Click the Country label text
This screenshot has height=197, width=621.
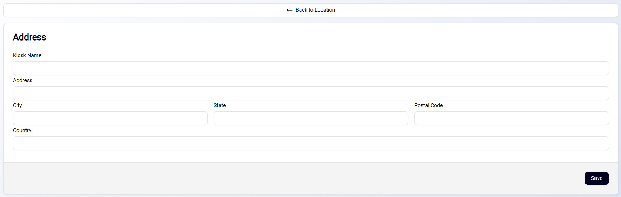[22, 130]
